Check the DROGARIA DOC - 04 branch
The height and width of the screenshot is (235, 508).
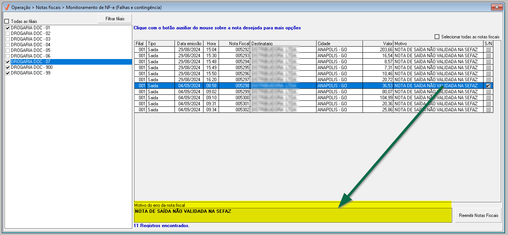click(8, 45)
